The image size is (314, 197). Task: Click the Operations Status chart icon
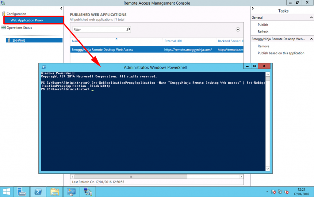click(3, 28)
